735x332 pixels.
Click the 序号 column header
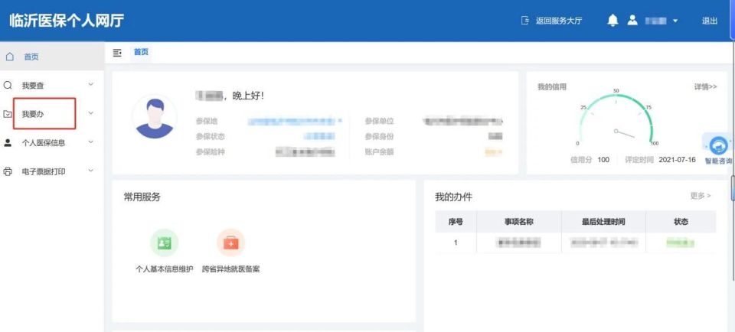(x=456, y=222)
